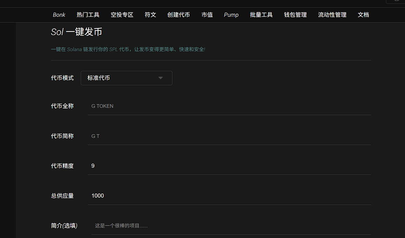
Task: Open the 流动性管理 menu
Action: pos(332,15)
